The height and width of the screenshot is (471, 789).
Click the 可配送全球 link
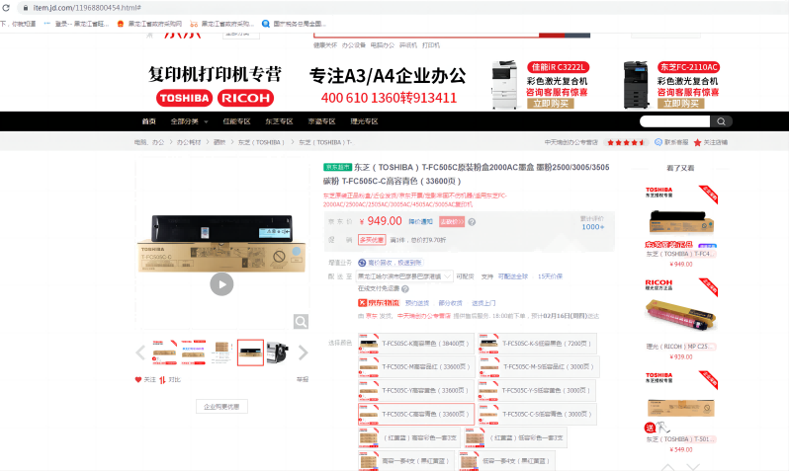click(513, 276)
